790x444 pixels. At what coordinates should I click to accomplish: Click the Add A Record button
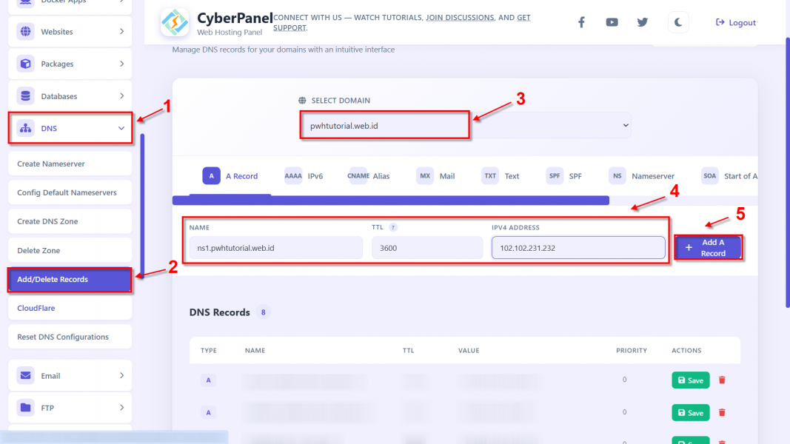tap(708, 248)
